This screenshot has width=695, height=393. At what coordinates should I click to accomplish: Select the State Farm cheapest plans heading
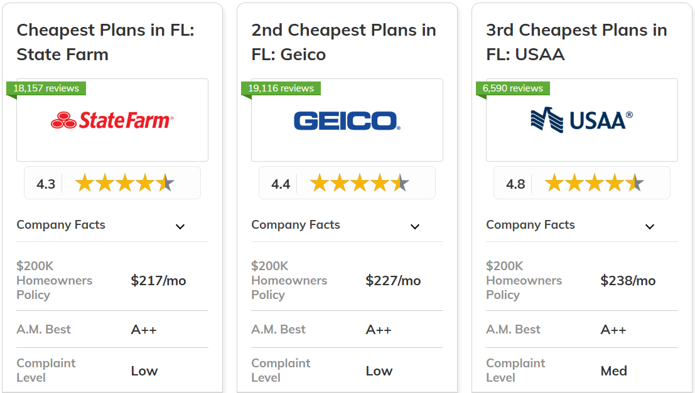click(x=105, y=42)
